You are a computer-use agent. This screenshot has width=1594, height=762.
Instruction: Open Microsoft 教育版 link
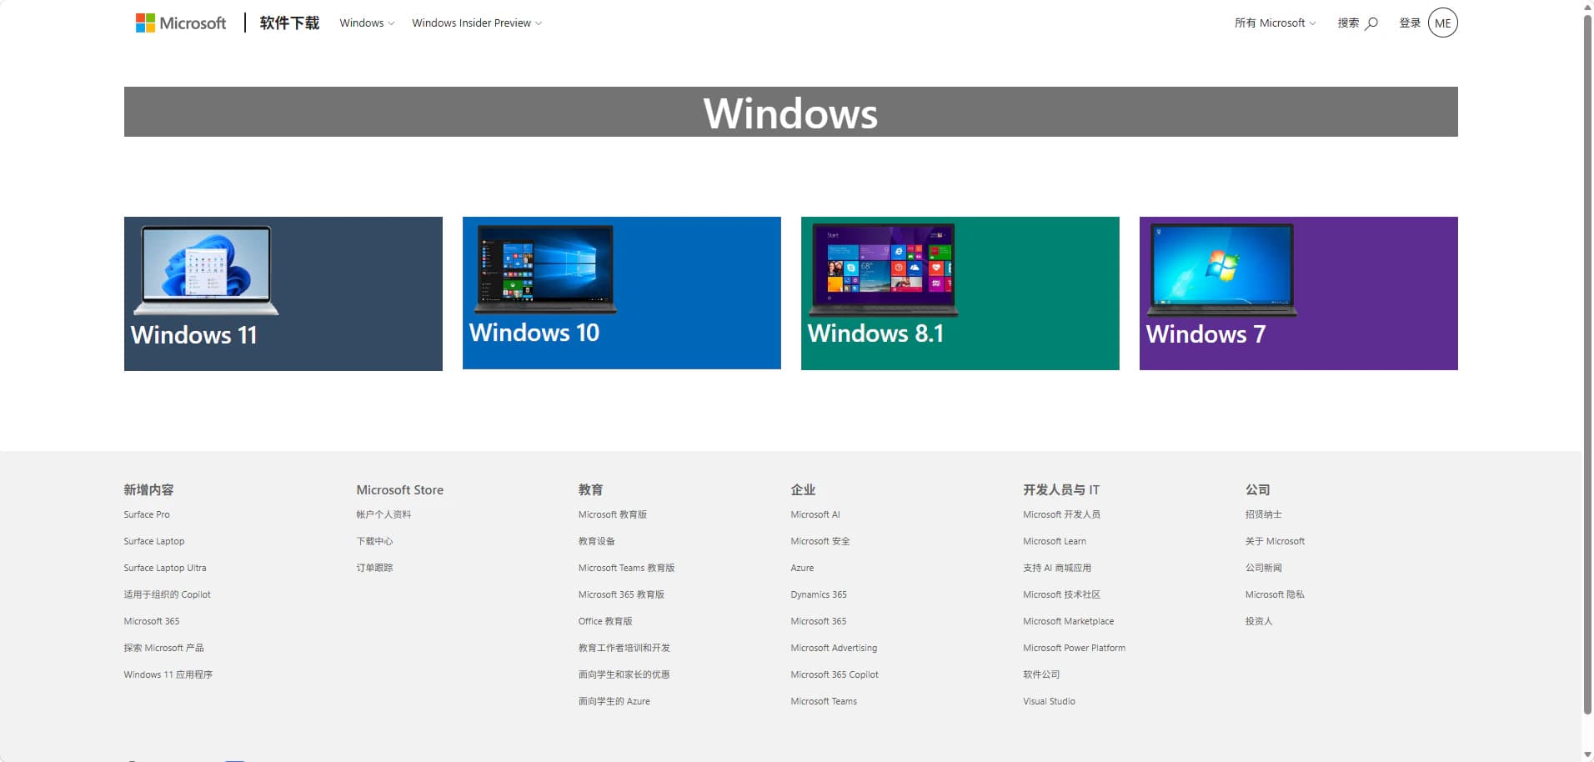click(x=613, y=514)
